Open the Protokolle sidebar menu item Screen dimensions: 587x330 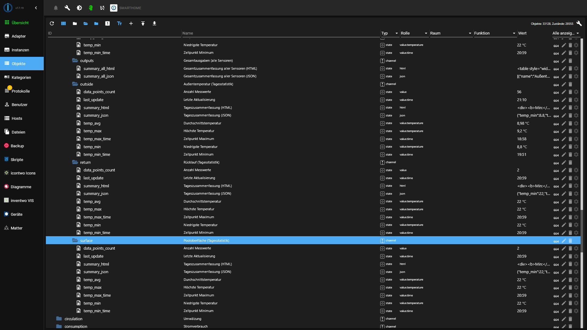tap(20, 91)
